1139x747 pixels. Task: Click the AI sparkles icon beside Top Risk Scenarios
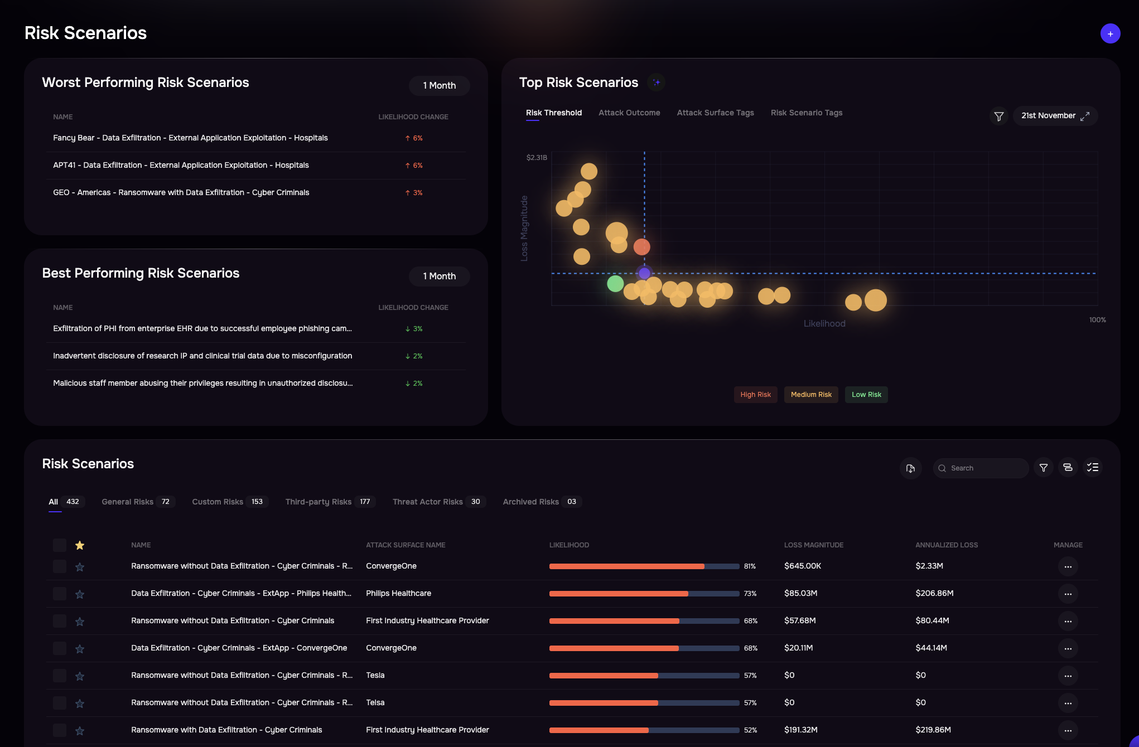click(657, 83)
